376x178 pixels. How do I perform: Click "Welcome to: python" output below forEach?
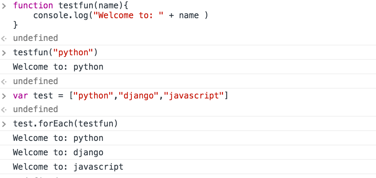(x=58, y=138)
